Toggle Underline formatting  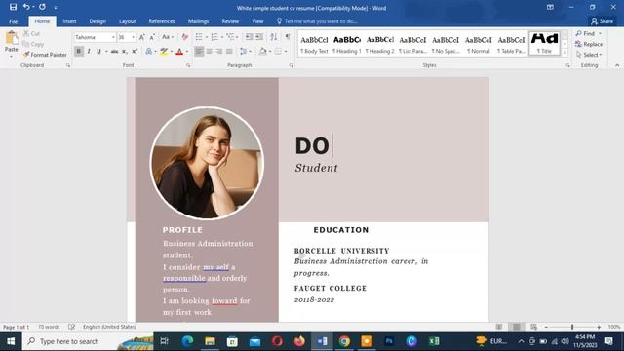click(x=98, y=52)
